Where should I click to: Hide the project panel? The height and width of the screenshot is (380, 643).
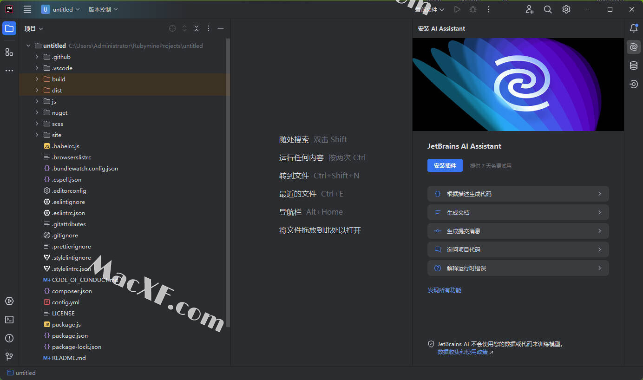(x=221, y=28)
